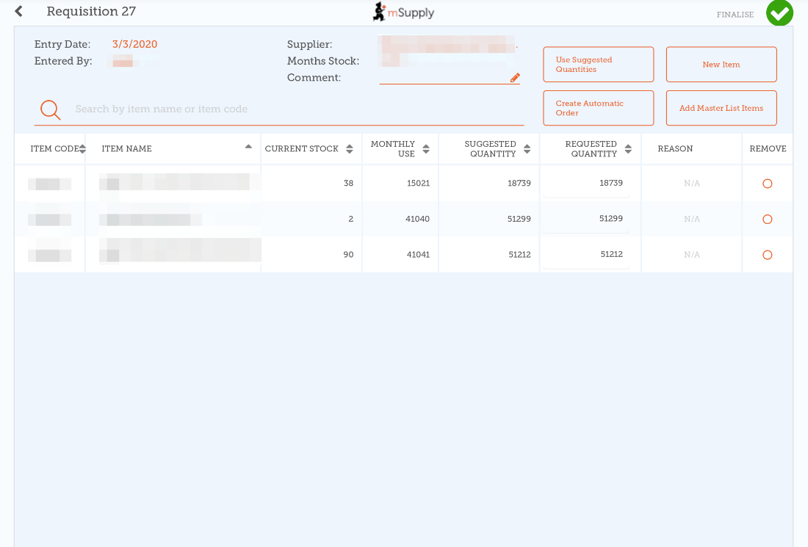808x547 pixels.
Task: Click Use Suggested Quantities button
Action: pyautogui.click(x=598, y=65)
